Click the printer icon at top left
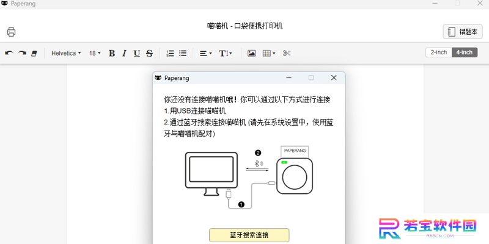The height and width of the screenshot is (244, 489). pos(11,32)
